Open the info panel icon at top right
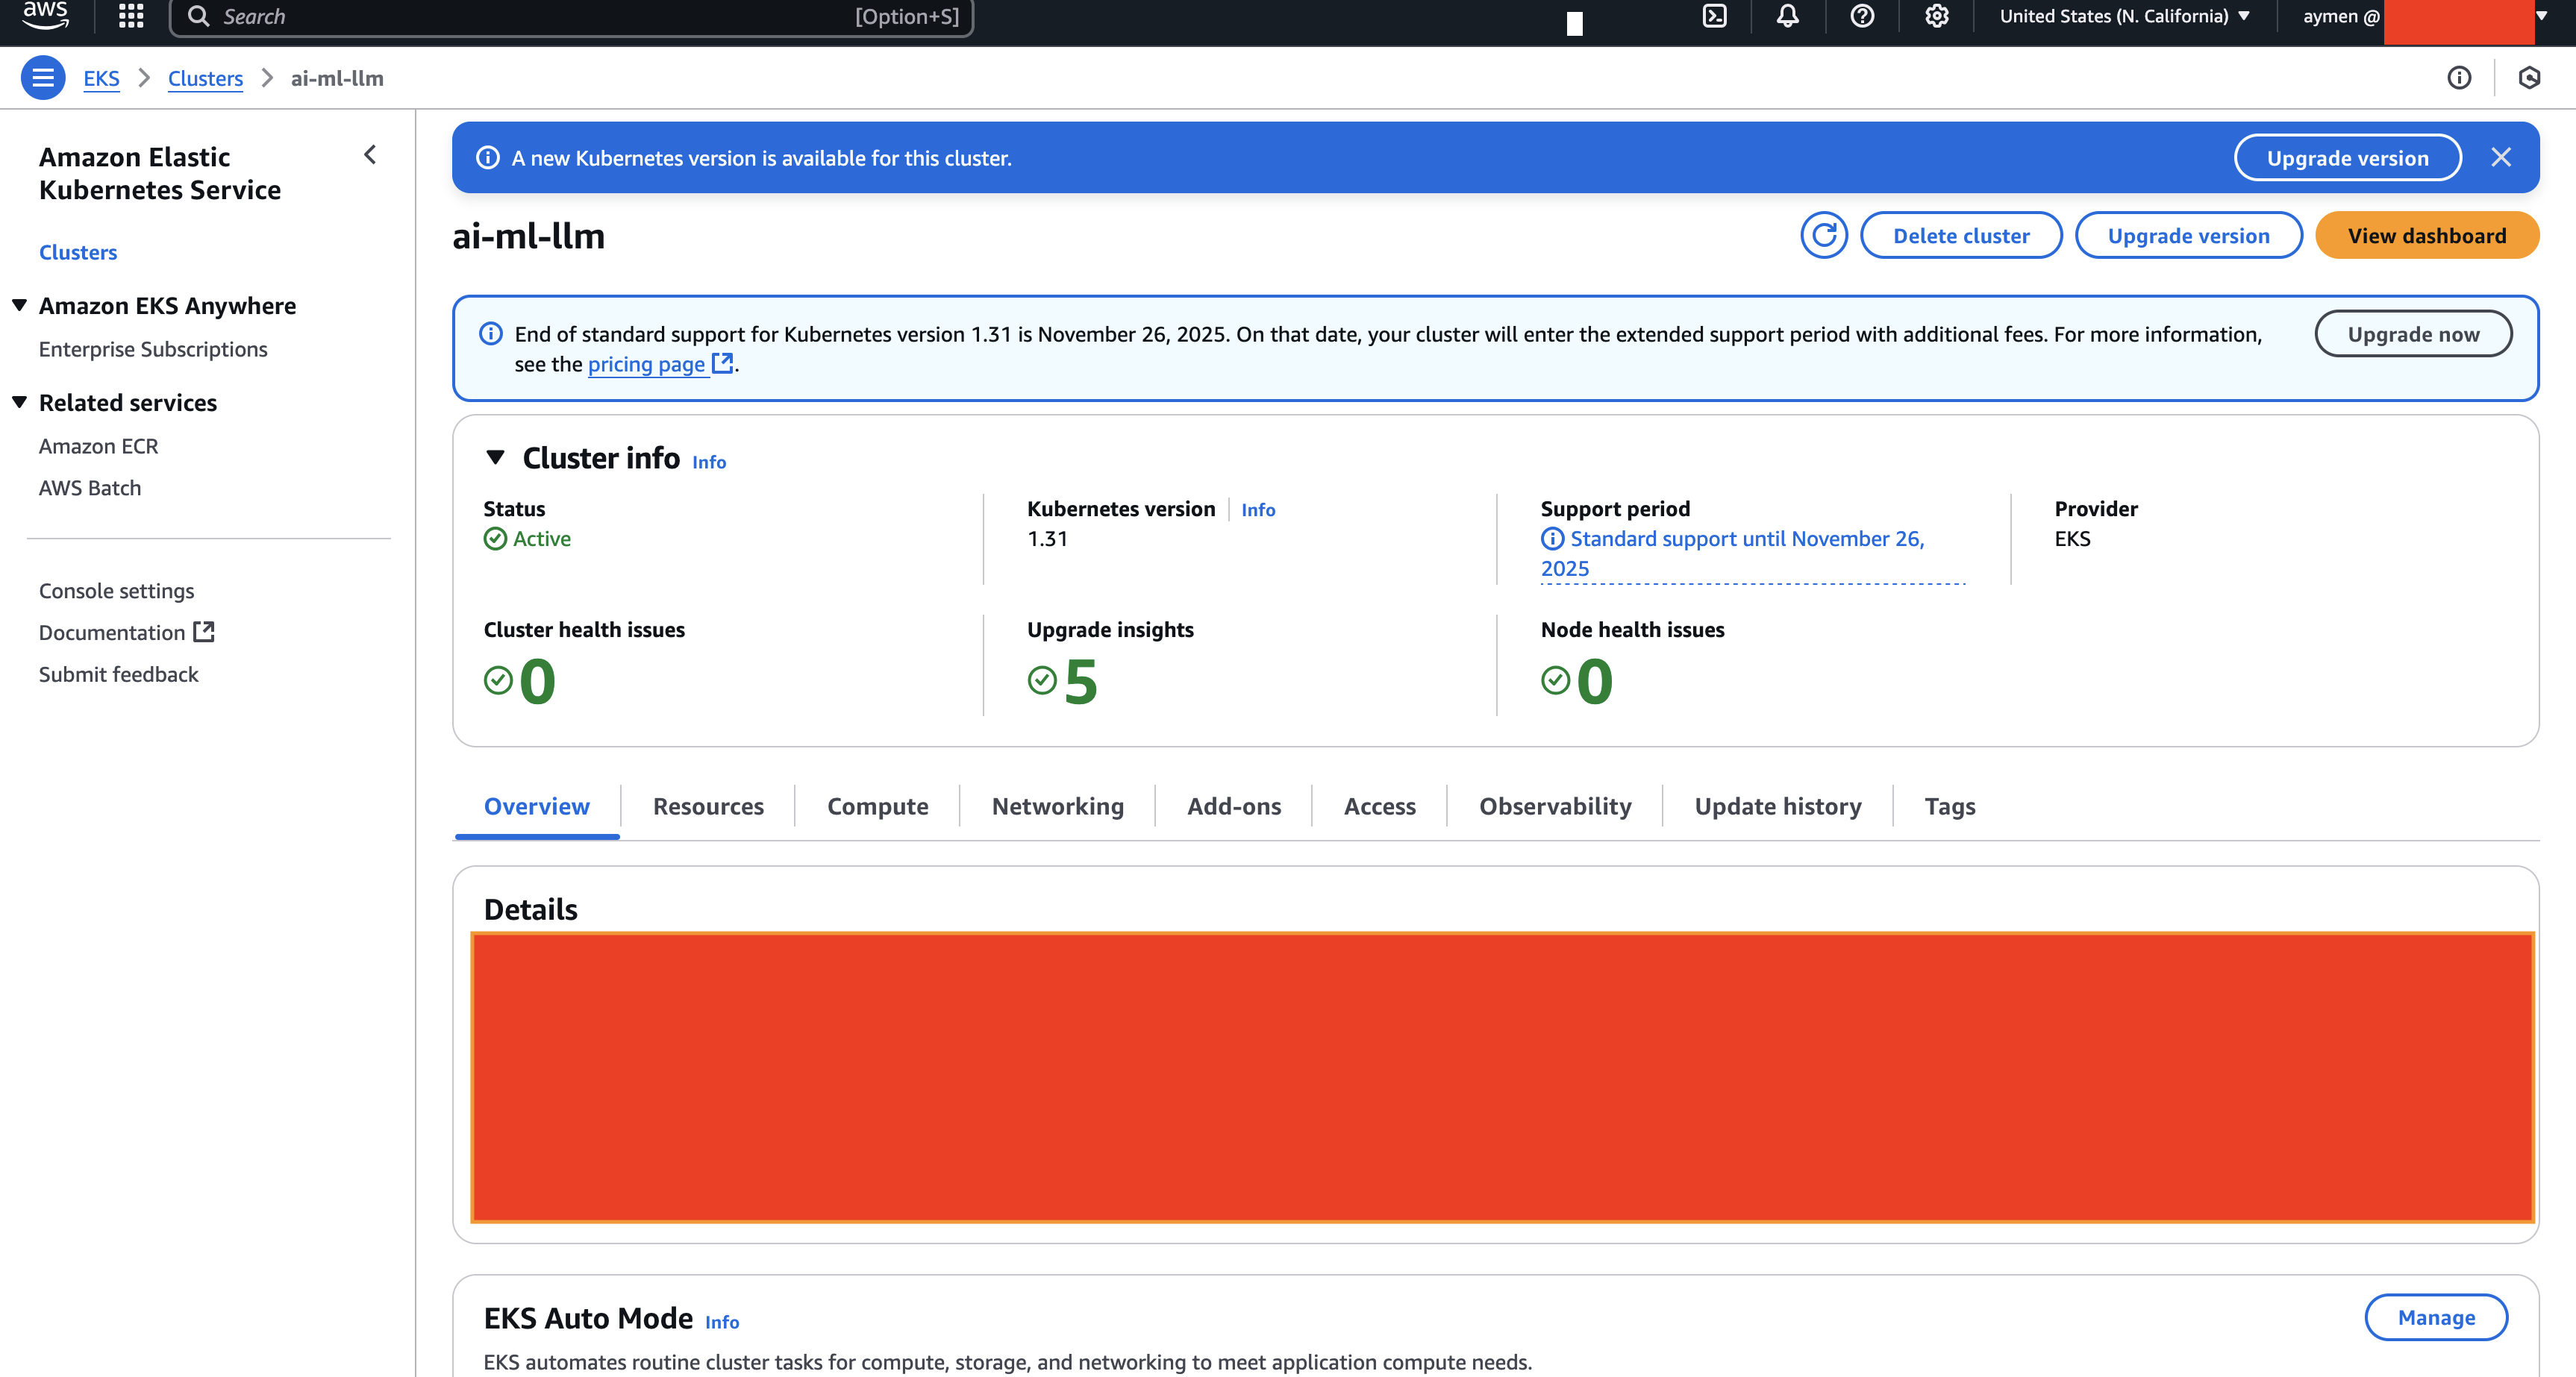 [x=2459, y=78]
